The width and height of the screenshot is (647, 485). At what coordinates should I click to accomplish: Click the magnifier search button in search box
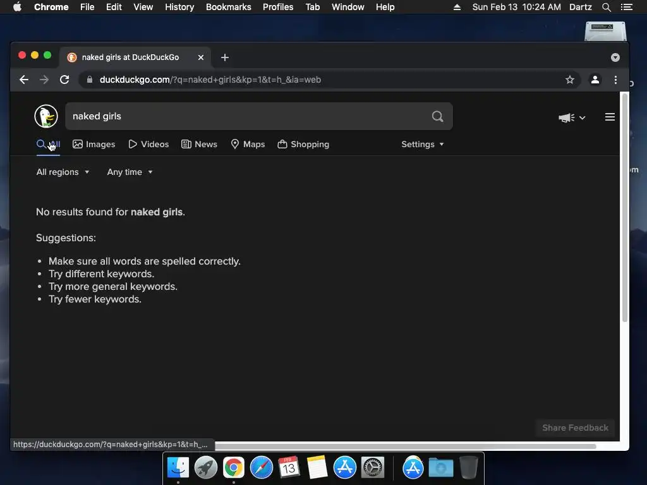pos(437,116)
